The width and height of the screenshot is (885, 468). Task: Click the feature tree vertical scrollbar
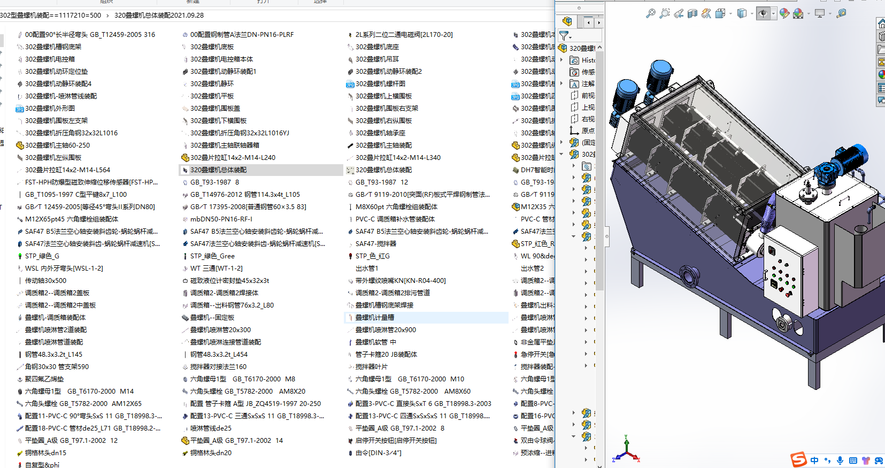599,160
